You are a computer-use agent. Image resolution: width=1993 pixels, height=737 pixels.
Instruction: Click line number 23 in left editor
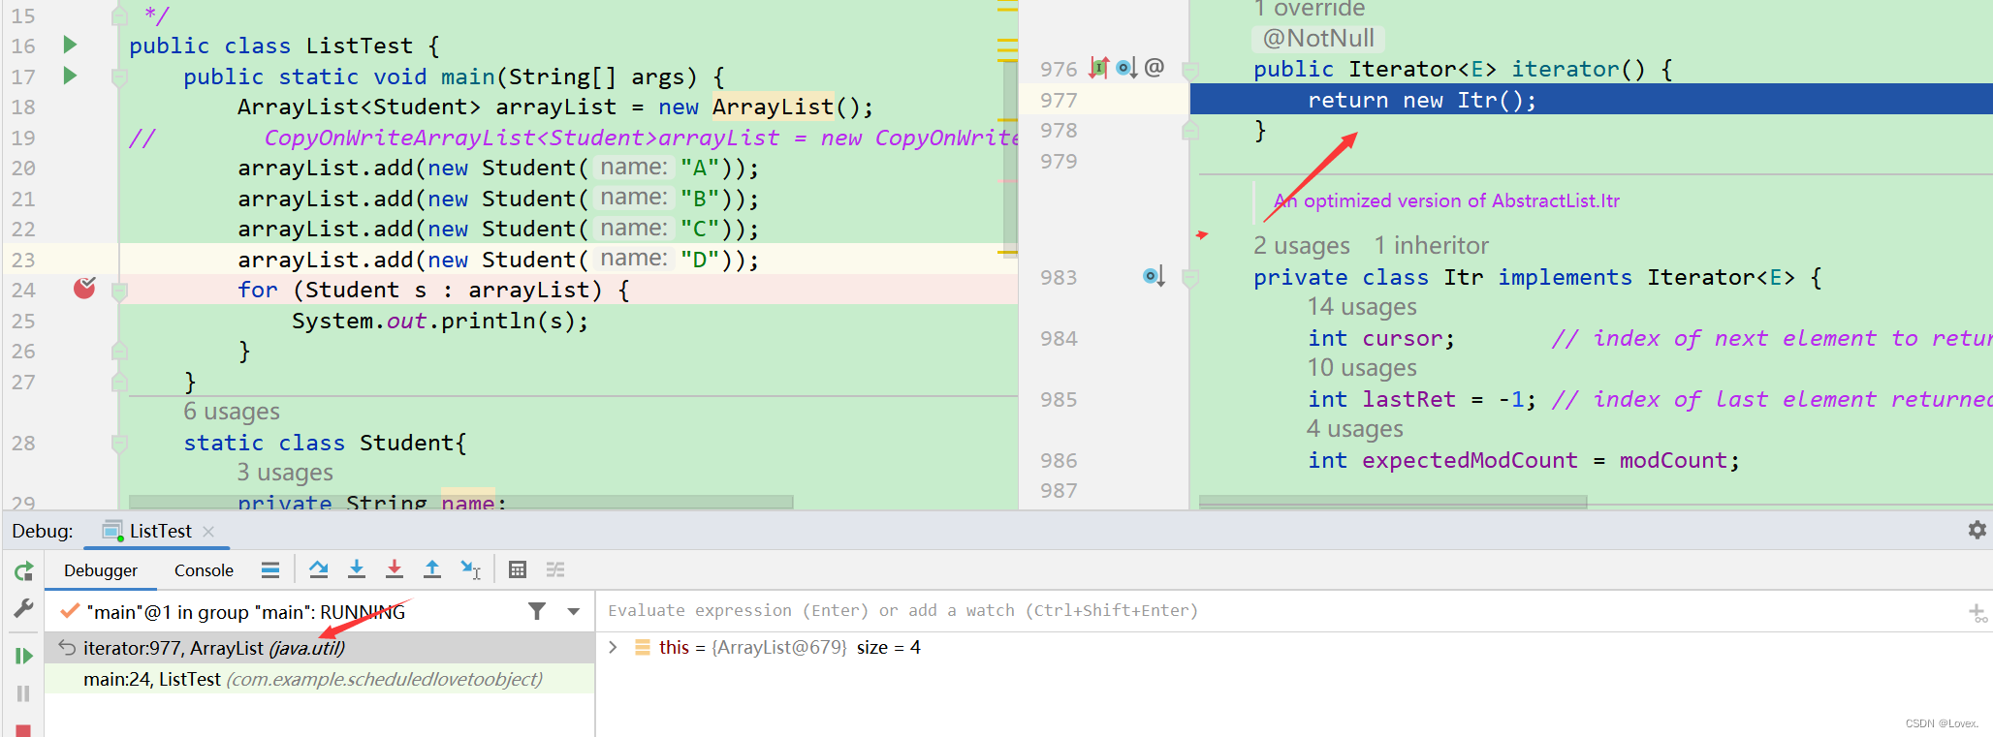pyautogui.click(x=23, y=260)
